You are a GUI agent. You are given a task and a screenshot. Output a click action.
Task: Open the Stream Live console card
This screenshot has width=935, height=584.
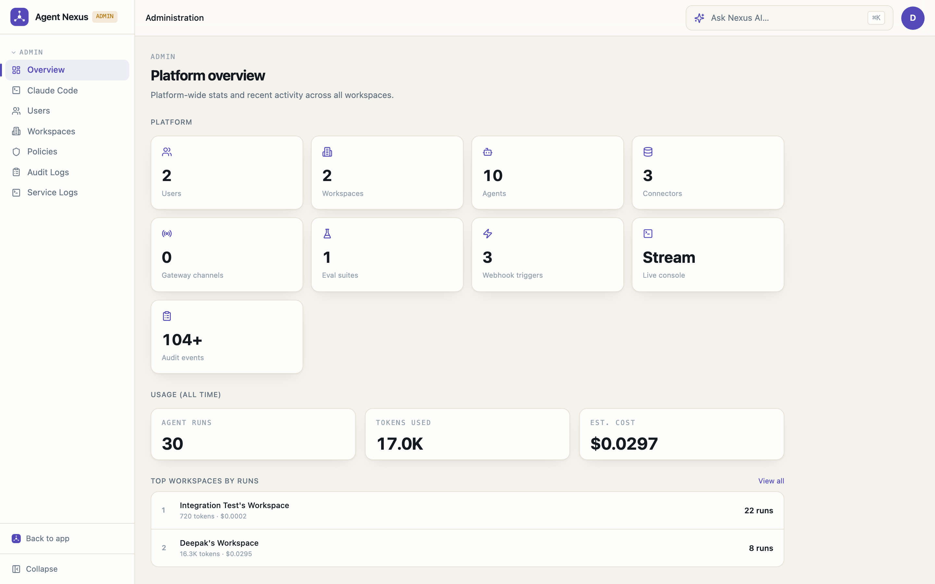[707, 255]
